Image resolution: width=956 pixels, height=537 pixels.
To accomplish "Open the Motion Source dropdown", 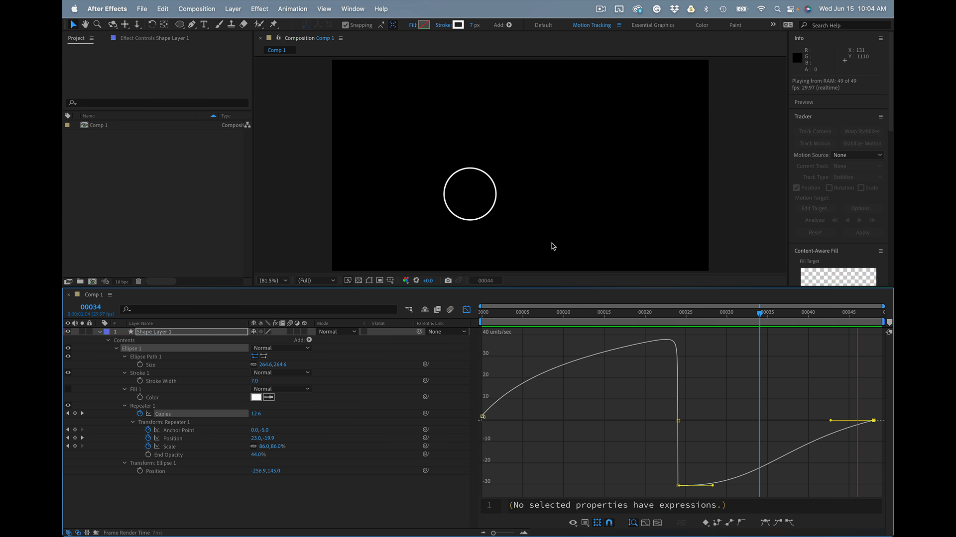I will [x=857, y=155].
